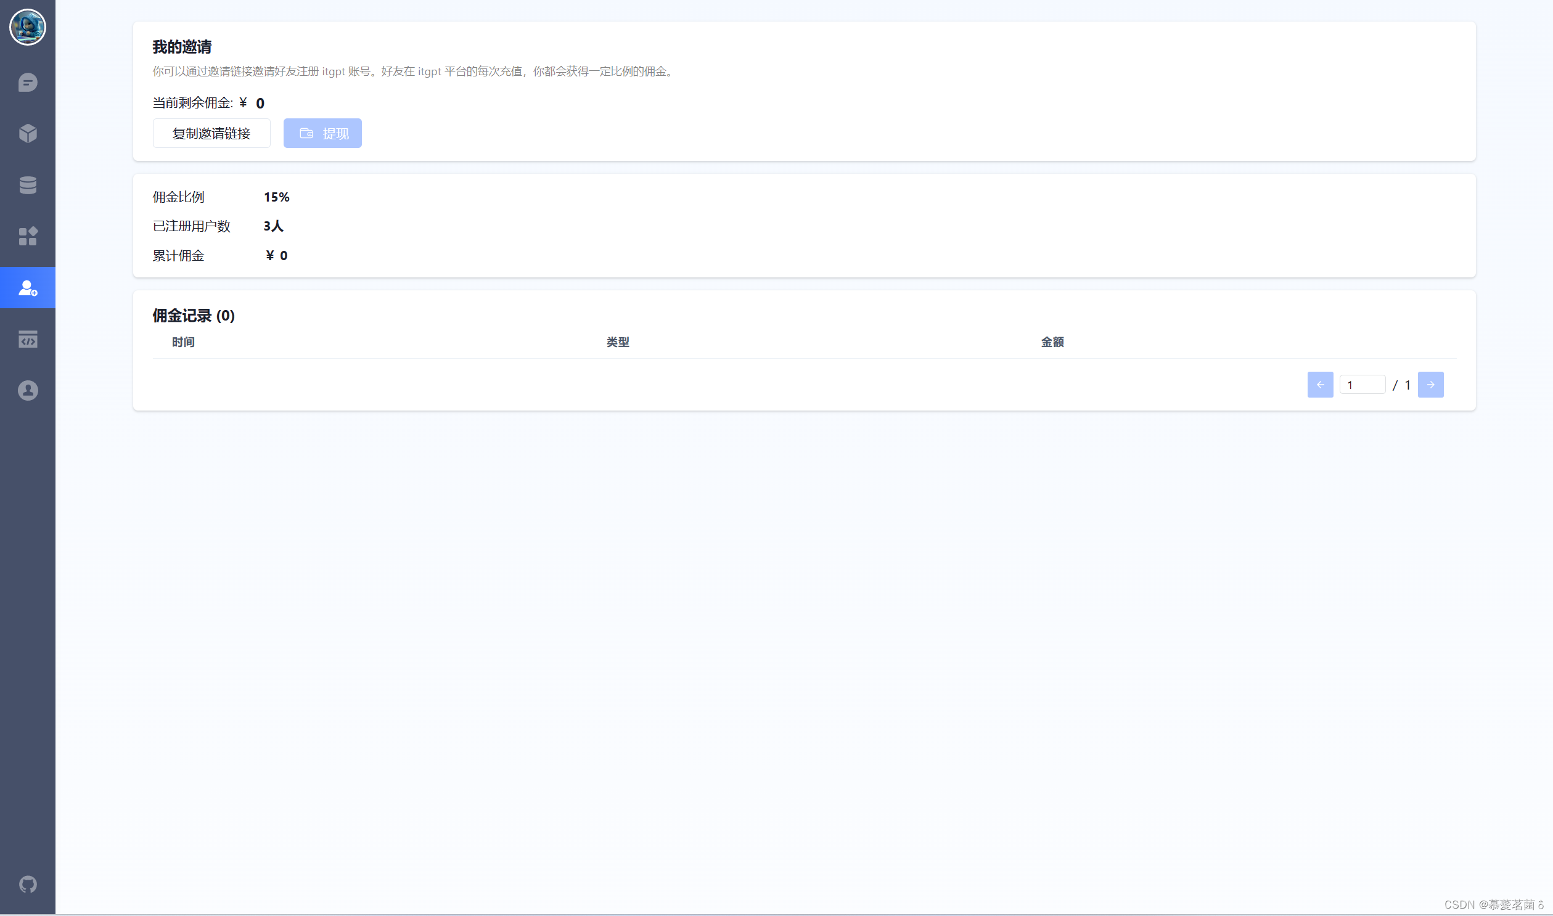1553x916 pixels.
Task: Click the 提现 withdraw button
Action: pos(335,133)
